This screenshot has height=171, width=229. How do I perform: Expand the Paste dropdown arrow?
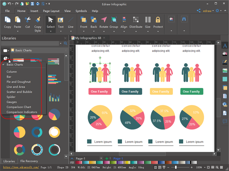tap(18, 31)
